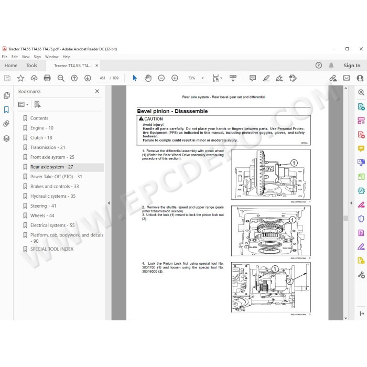Open the Front axle system - 25 bookmark
This screenshot has height=367, width=367.
pos(52,157)
